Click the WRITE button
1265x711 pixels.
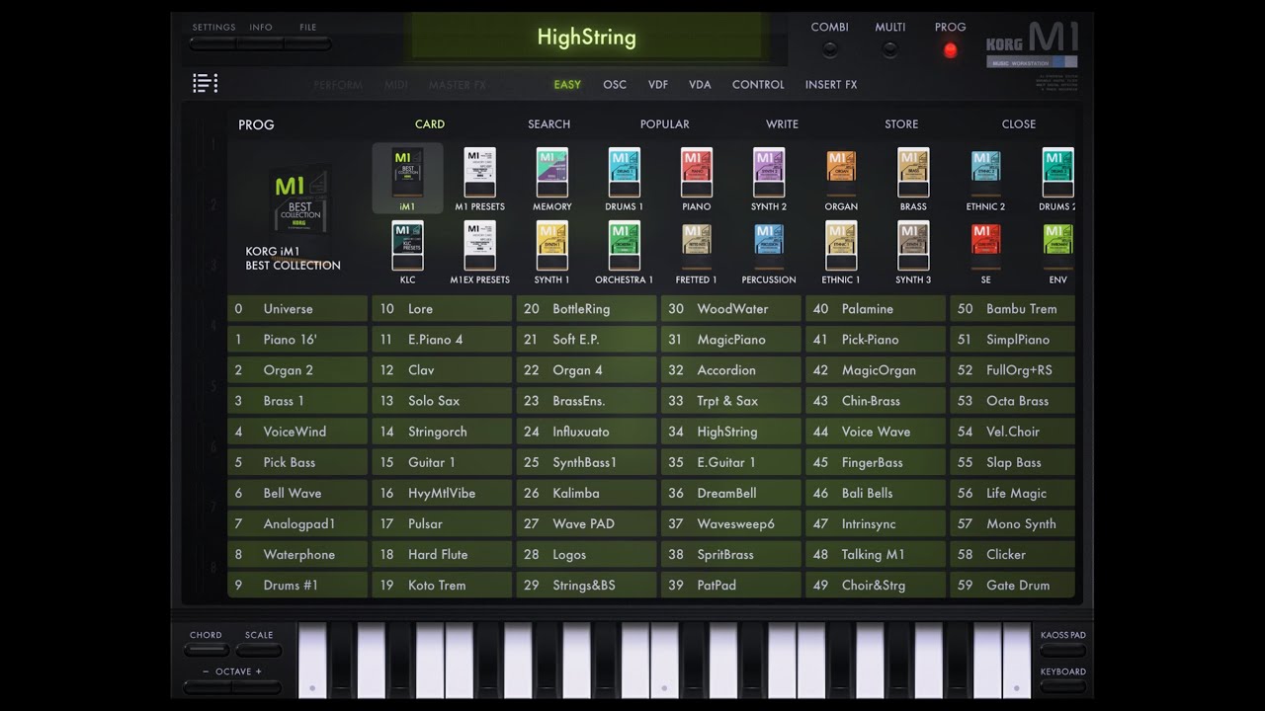pos(782,124)
